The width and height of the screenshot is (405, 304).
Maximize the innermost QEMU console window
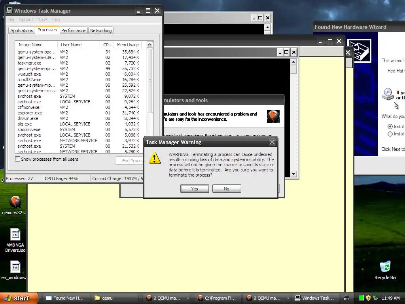point(286,53)
